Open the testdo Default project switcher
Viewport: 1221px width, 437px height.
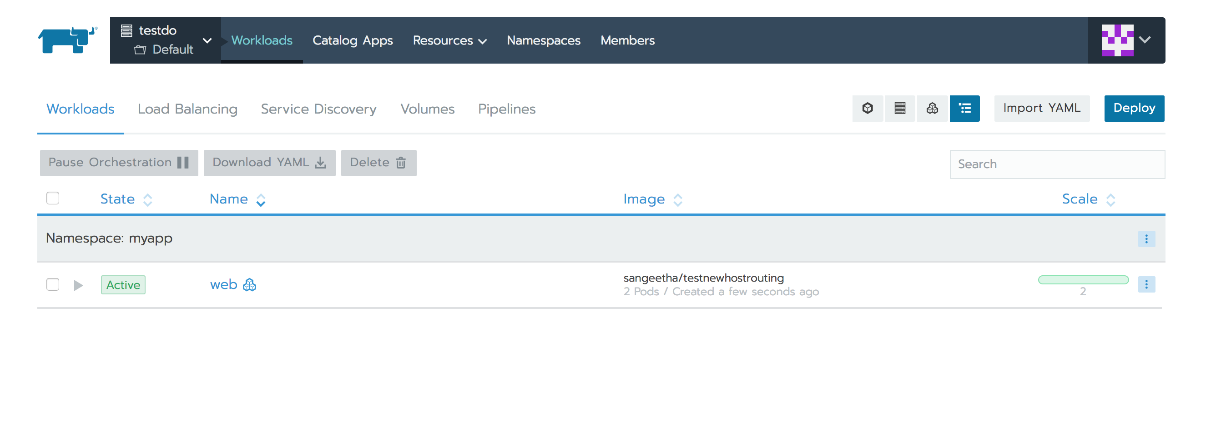point(166,40)
